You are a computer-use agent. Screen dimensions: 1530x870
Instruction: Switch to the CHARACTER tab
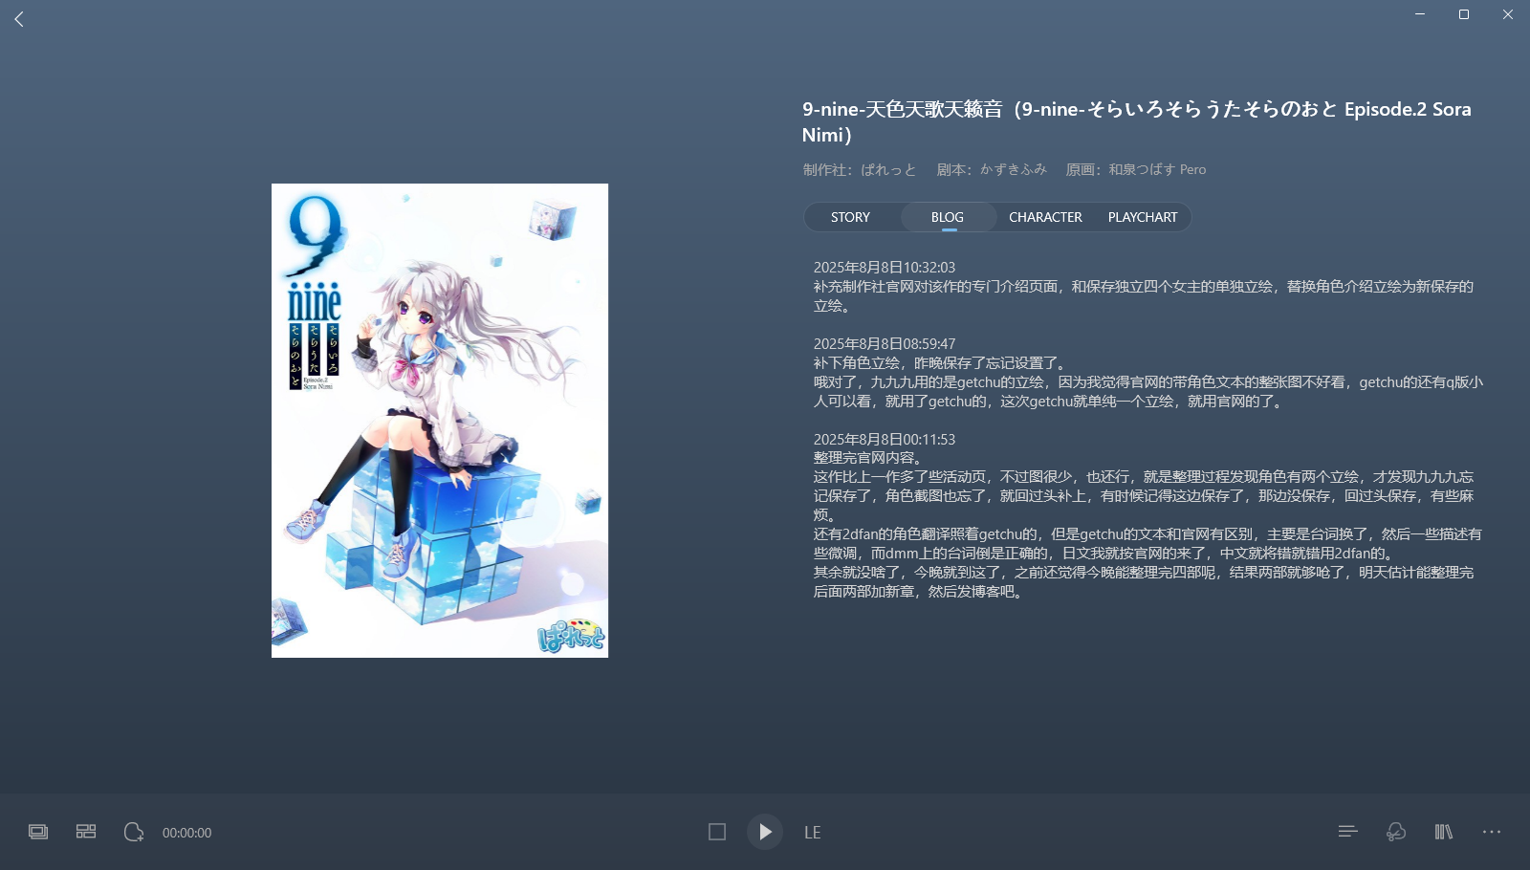tap(1045, 217)
